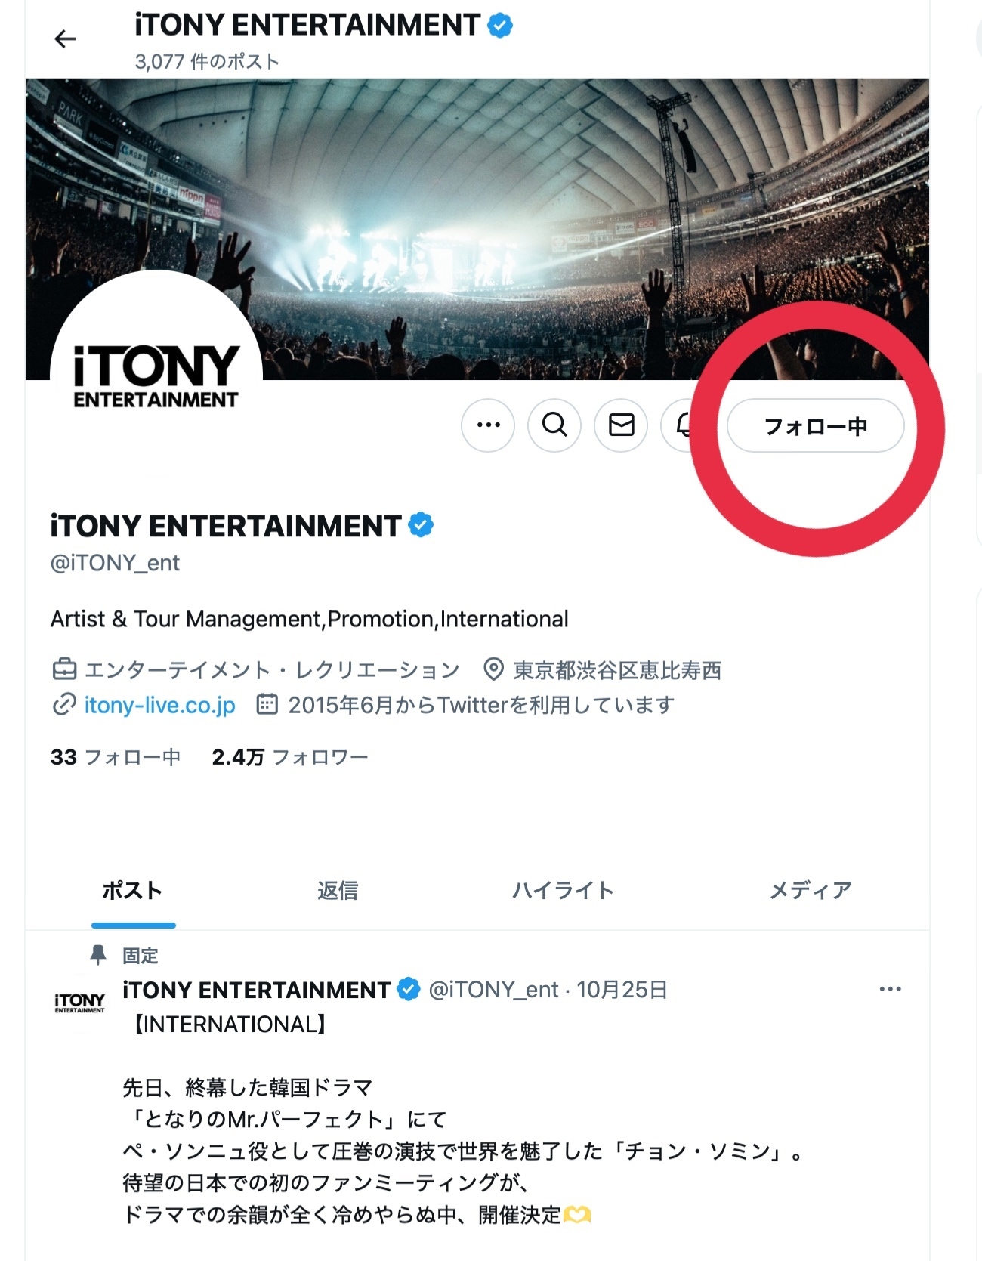This screenshot has width=982, height=1261.
Task: Click the notification bell next to the envelope
Action: click(684, 425)
